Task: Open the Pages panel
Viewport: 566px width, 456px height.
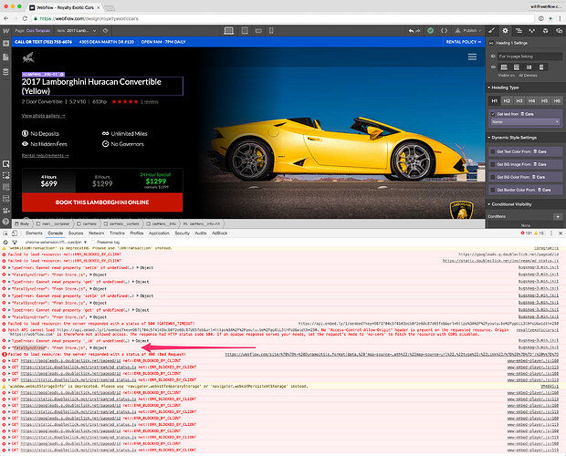Action: [x=5, y=57]
